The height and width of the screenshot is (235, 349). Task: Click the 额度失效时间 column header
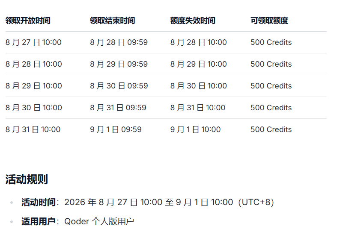click(193, 21)
